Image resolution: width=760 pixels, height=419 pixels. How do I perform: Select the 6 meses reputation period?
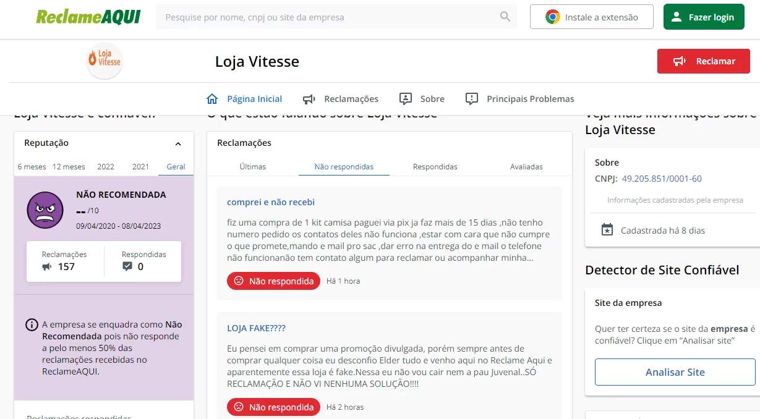click(32, 166)
